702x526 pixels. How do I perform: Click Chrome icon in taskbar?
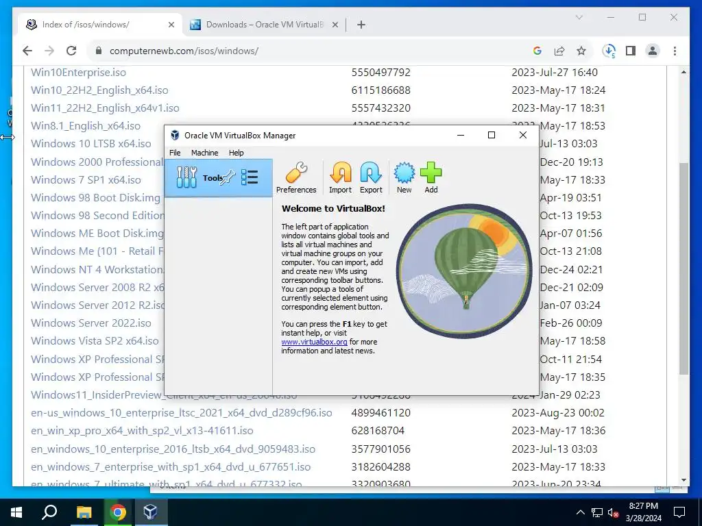click(118, 512)
